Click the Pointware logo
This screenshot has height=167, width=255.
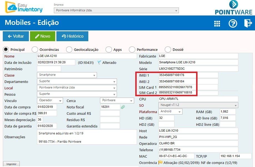(234, 8)
